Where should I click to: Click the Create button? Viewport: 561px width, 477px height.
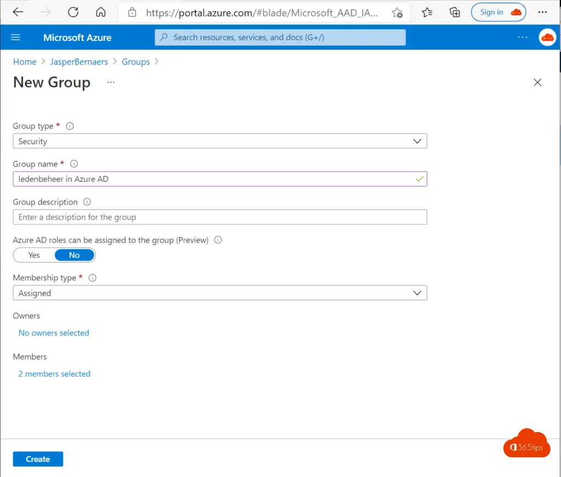[x=38, y=459]
